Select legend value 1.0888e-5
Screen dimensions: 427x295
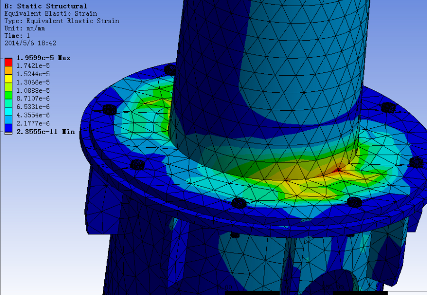[33, 90]
